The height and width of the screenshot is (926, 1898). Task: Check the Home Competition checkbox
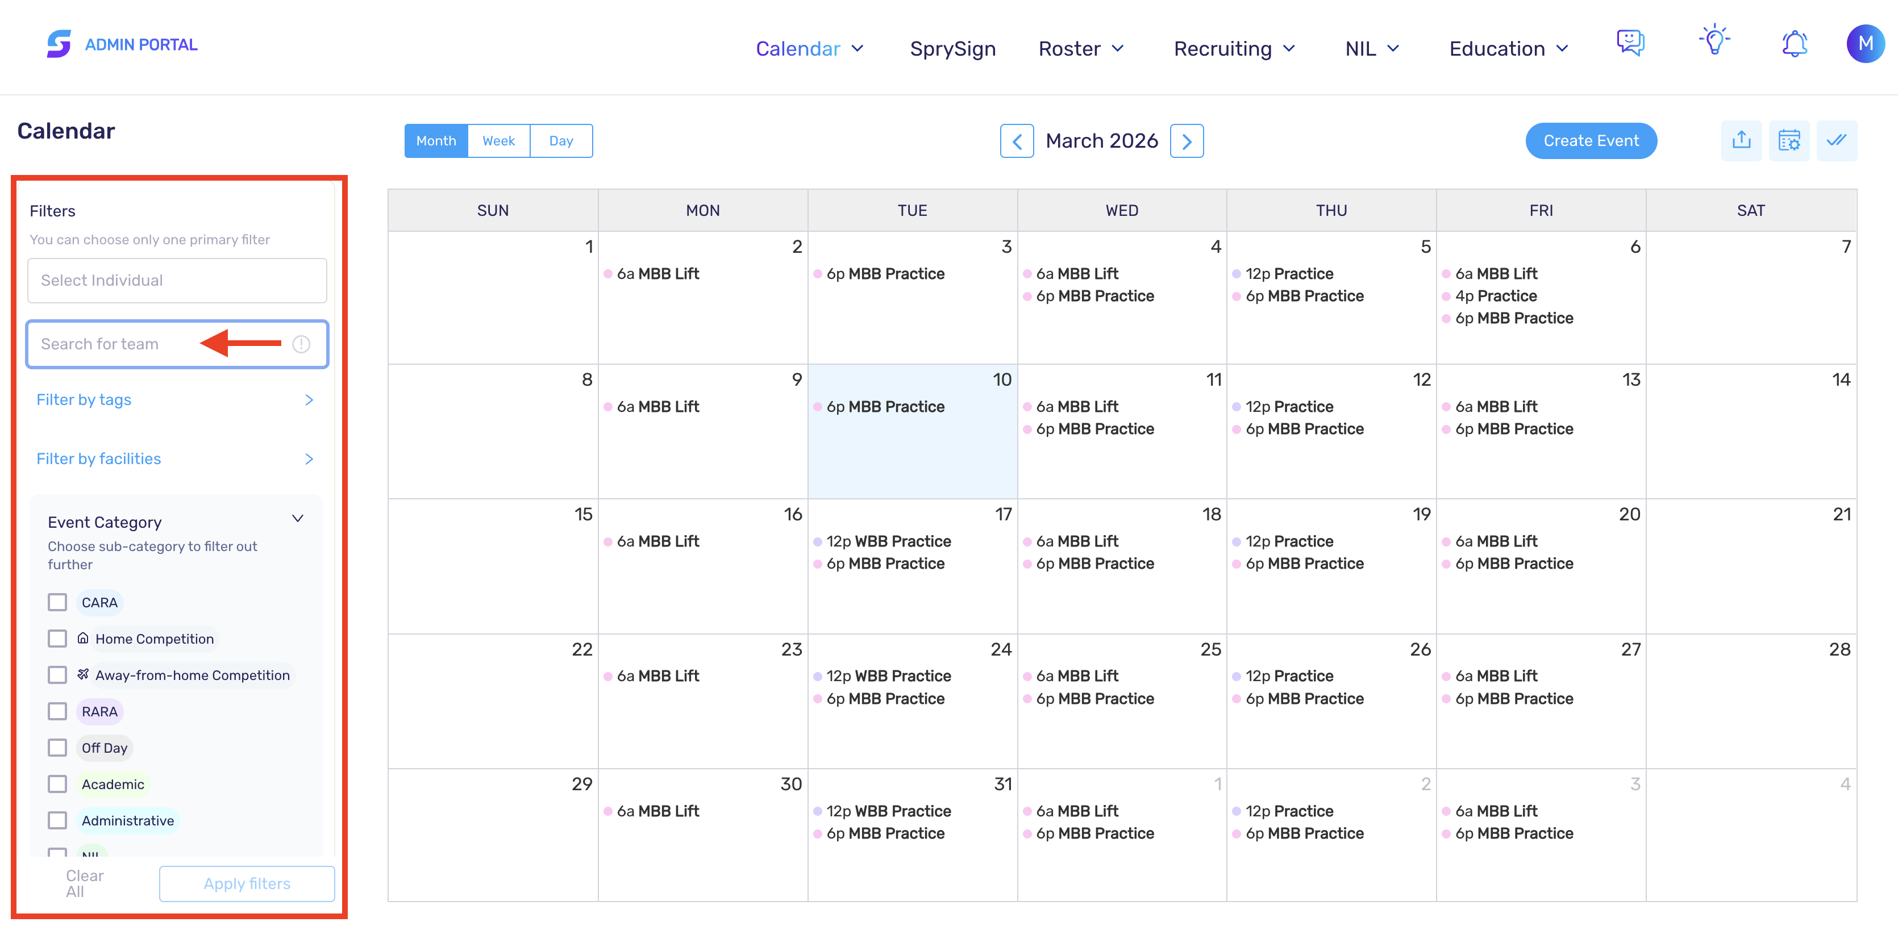pos(57,638)
